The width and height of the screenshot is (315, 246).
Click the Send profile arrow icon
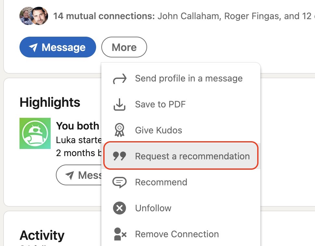pos(120,79)
